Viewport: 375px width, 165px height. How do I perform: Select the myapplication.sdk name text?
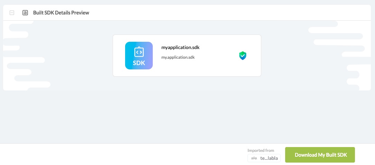(180, 48)
